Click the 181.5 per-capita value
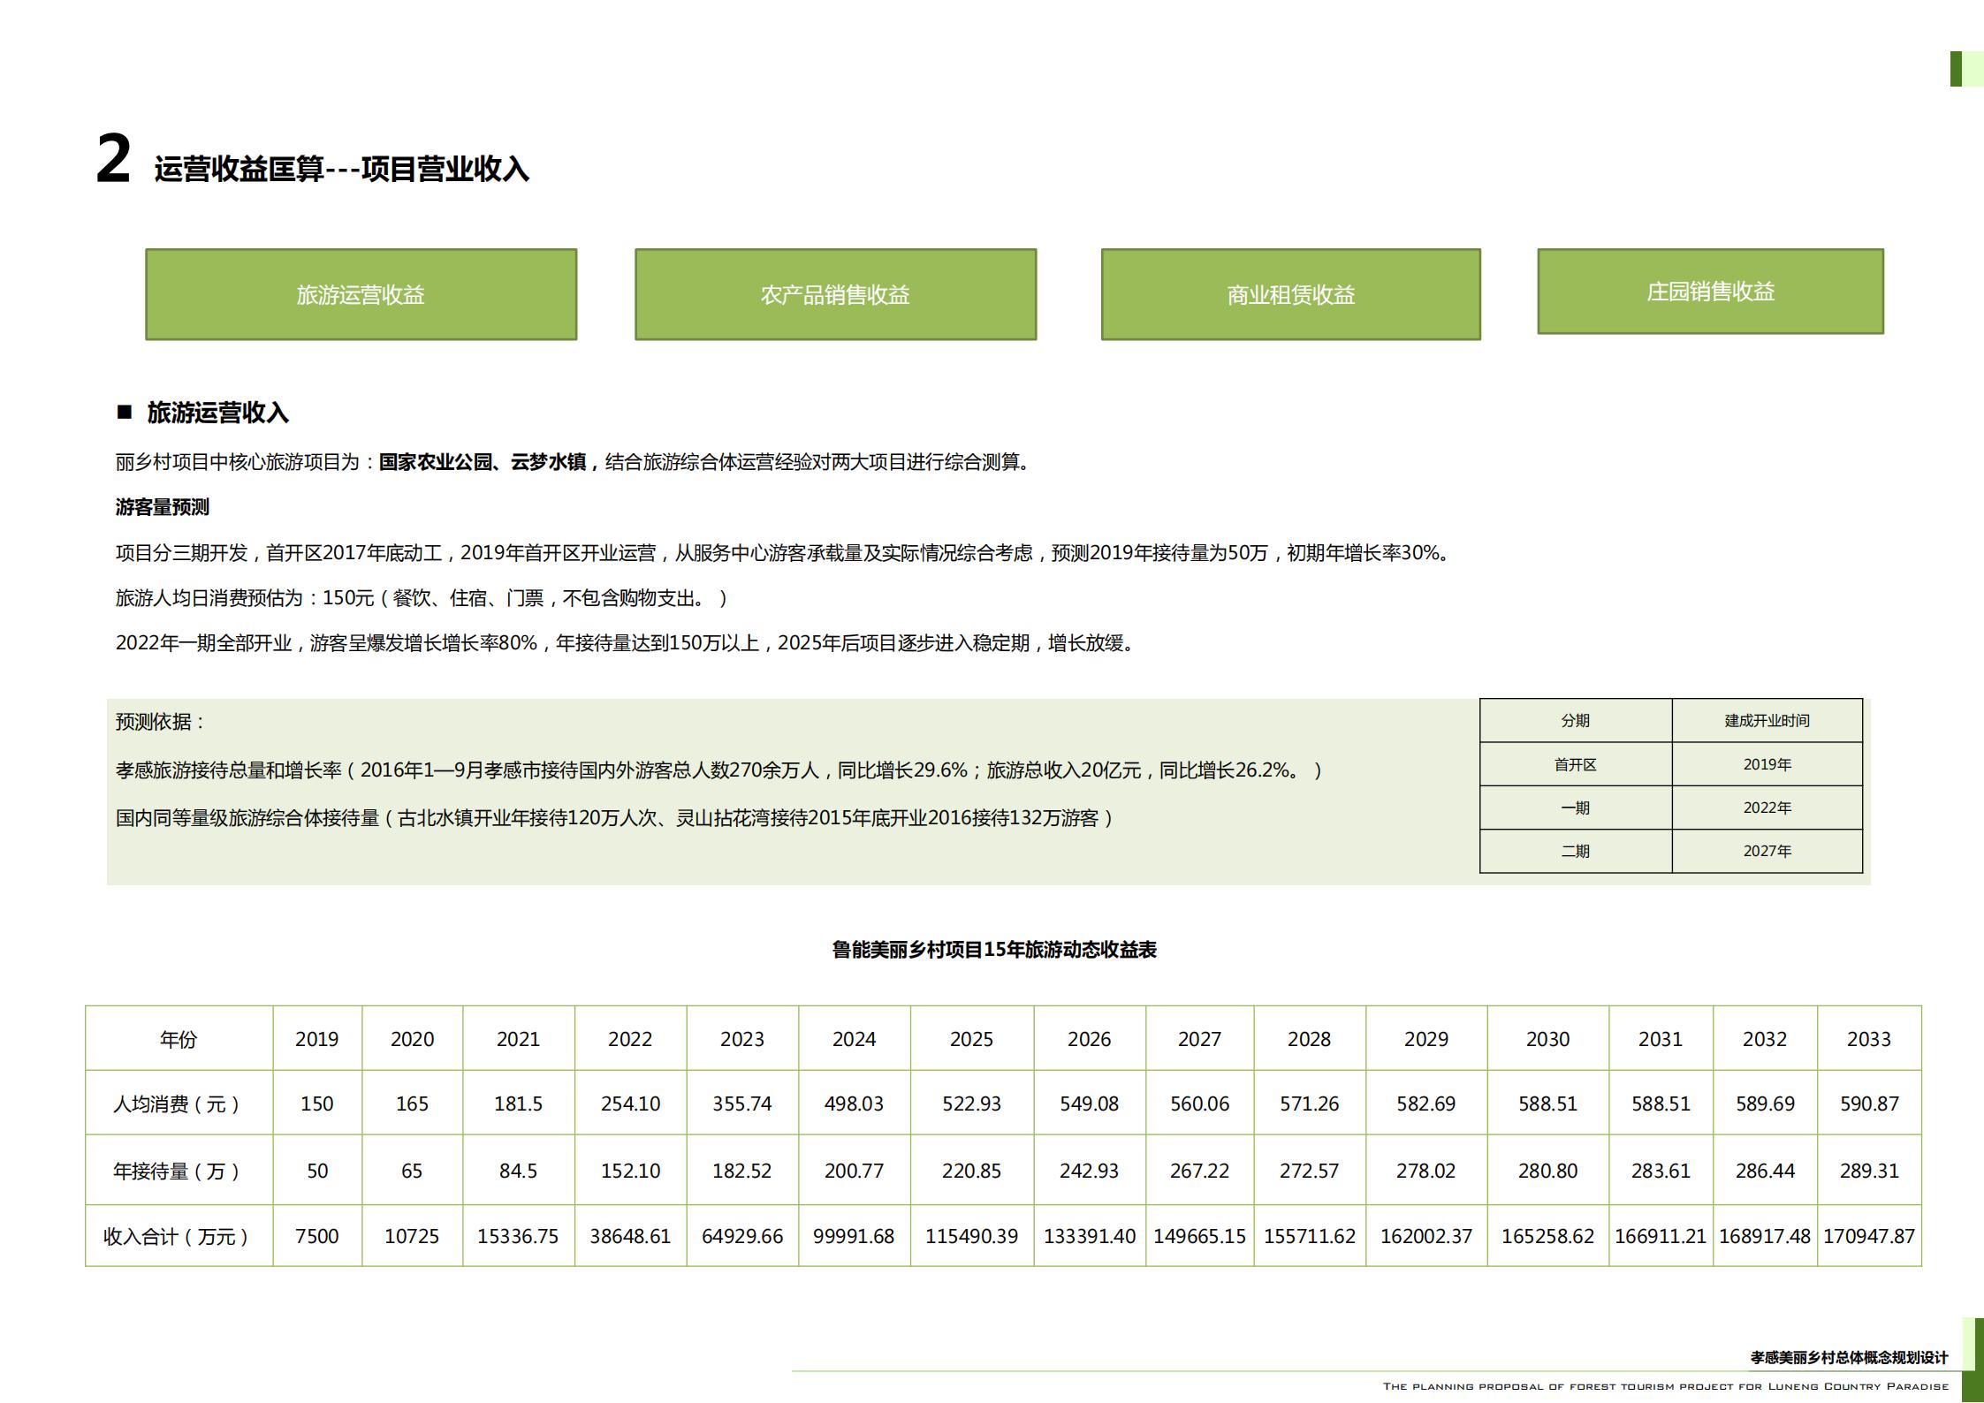 tap(519, 1103)
